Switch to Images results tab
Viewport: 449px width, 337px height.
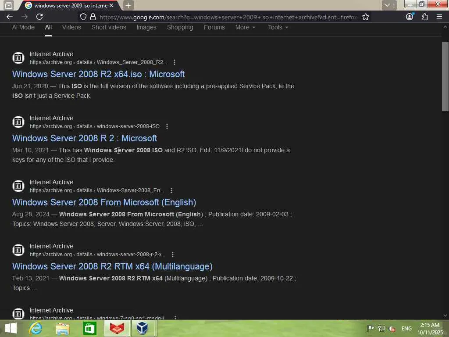[x=146, y=27]
